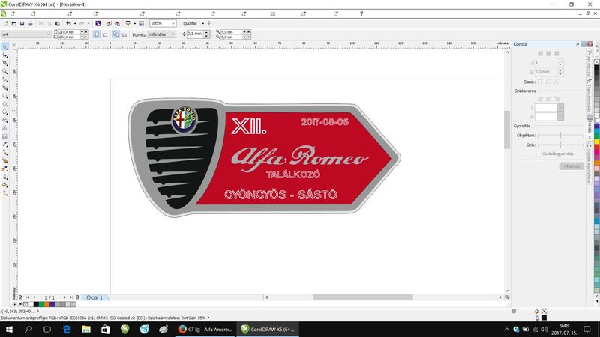
Task: Set page orientation to landscape
Action: (105, 34)
